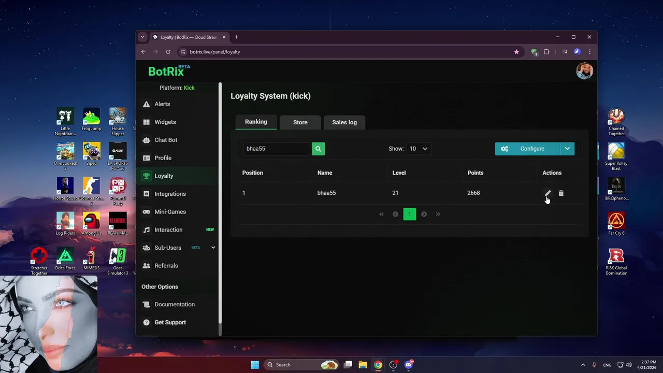Go to last pagination page
This screenshot has height=373, width=663.
point(438,214)
